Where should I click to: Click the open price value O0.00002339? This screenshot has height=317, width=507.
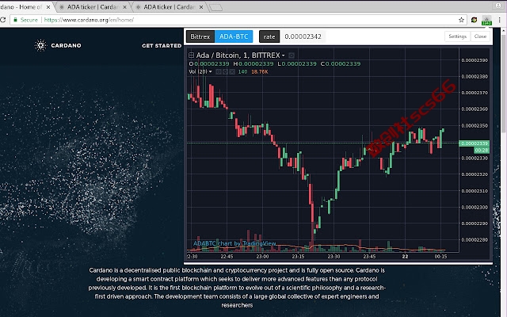point(209,64)
